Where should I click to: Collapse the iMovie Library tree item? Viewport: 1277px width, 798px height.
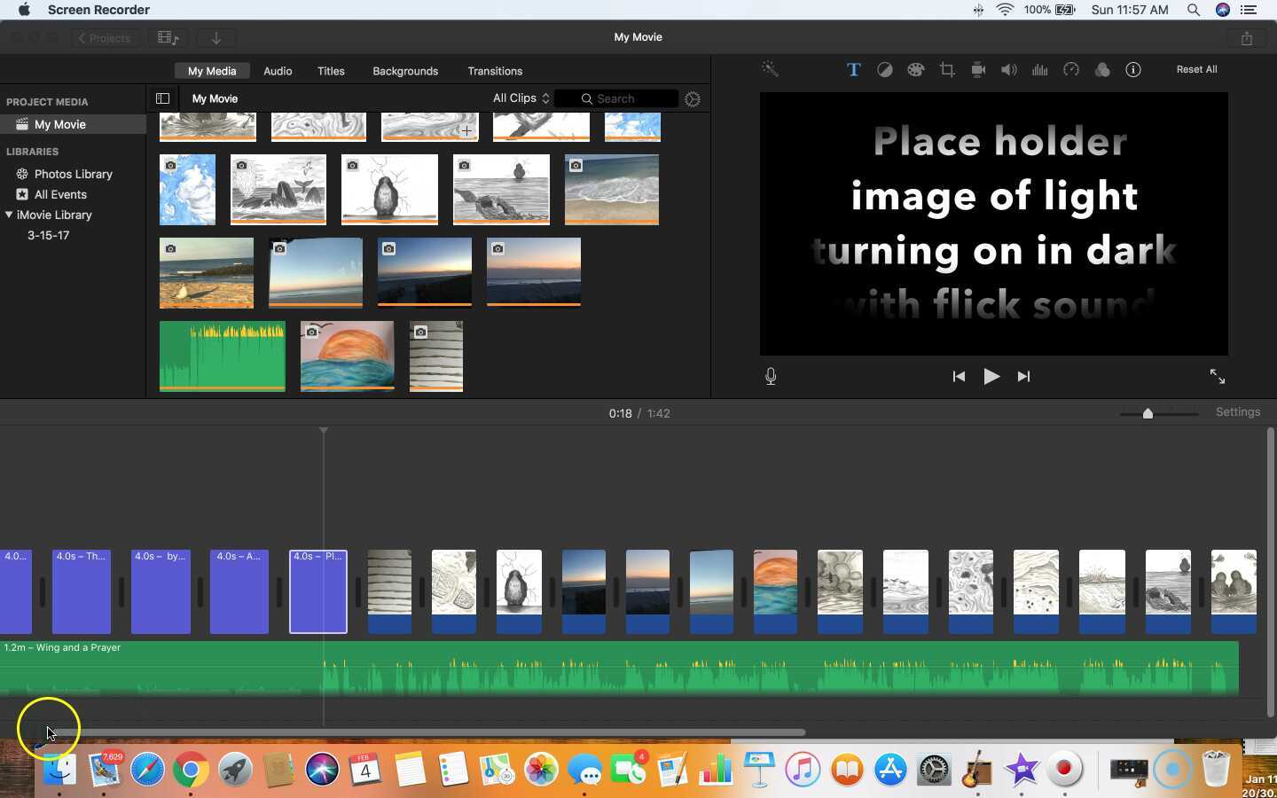9,215
